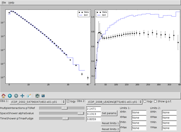The image size is (181, 132).
Task: Enable logy checkbox for Obs 2
Action: [x=145, y=101]
